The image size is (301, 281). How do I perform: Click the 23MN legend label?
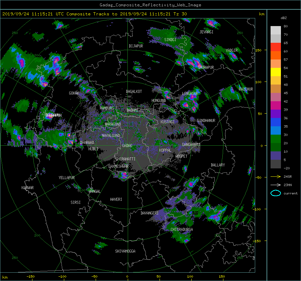[x=288, y=185]
